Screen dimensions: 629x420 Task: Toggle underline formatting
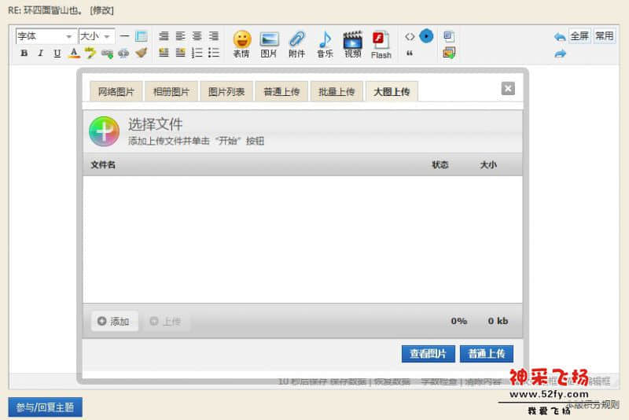[x=57, y=53]
